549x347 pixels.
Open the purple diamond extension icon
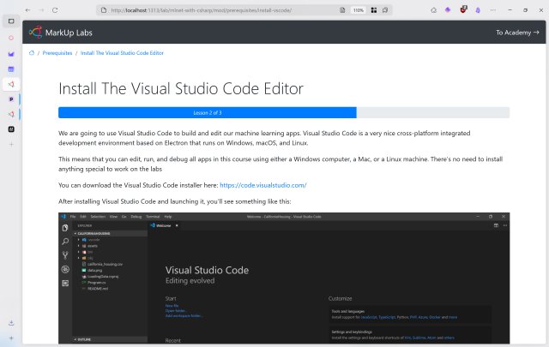(x=448, y=10)
